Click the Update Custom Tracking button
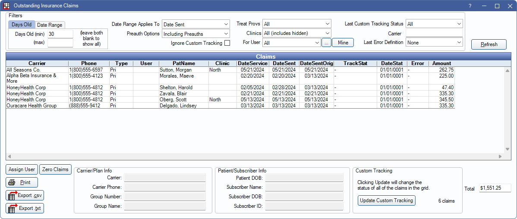Viewport: 517px width, 219px height. pyautogui.click(x=386, y=200)
